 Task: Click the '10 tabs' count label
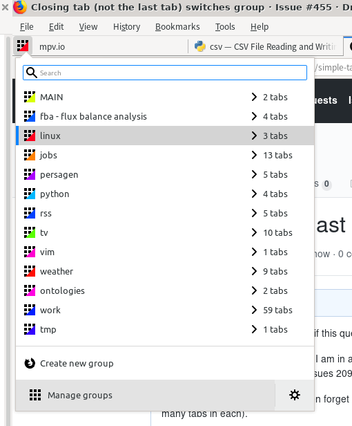point(277,232)
